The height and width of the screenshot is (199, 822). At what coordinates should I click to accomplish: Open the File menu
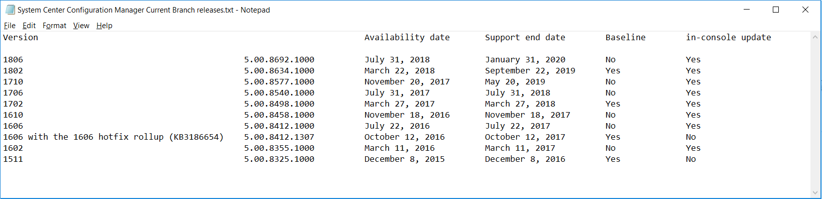pyautogui.click(x=10, y=26)
